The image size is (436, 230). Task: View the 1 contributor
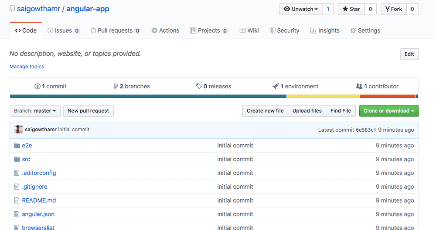pos(377,86)
